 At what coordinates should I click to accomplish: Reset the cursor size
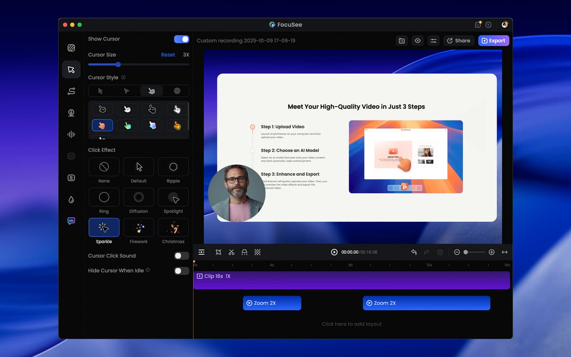pos(167,55)
